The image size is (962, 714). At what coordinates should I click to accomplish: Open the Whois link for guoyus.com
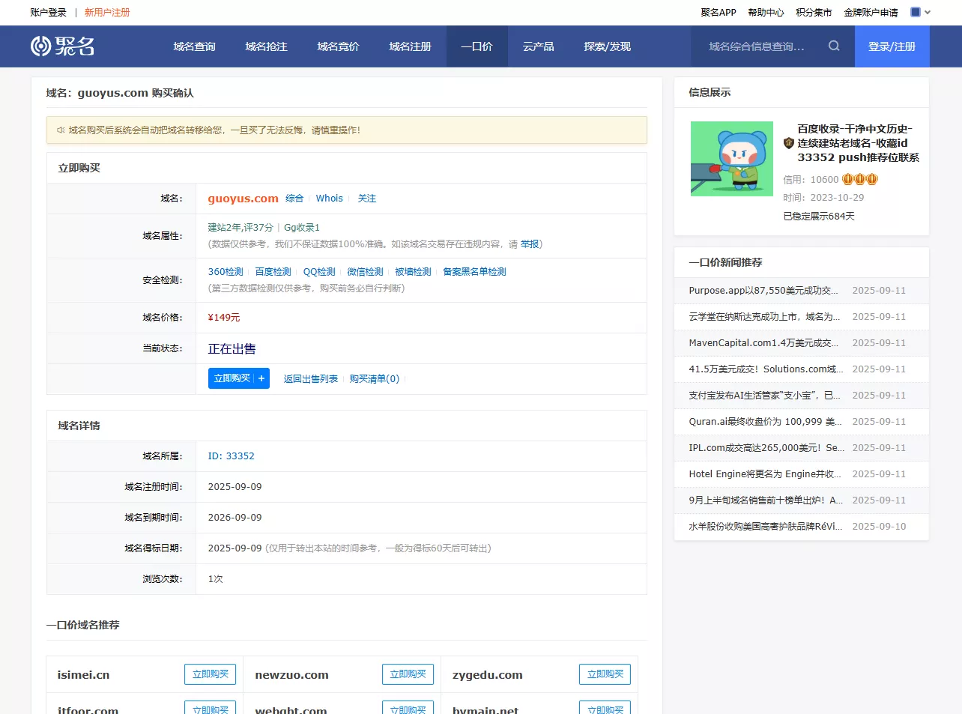[329, 199]
